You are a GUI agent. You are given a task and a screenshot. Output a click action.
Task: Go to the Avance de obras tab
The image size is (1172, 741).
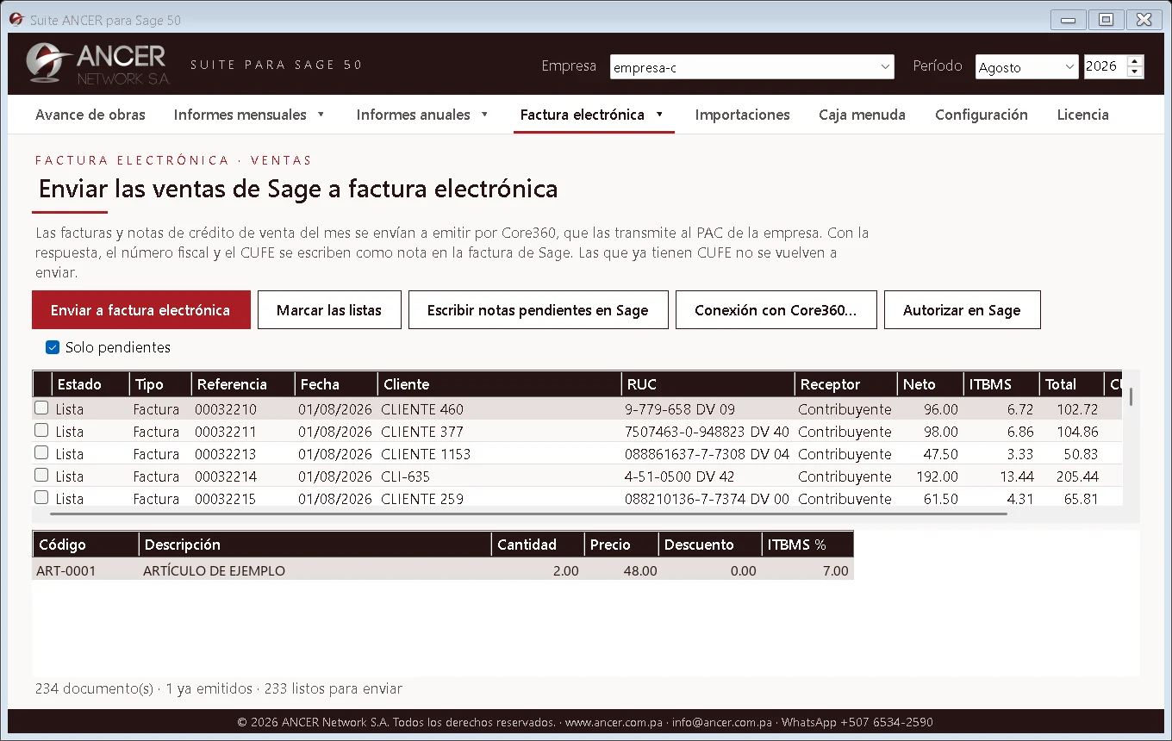(x=90, y=115)
